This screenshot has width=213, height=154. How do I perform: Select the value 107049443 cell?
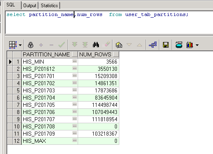[98, 112]
